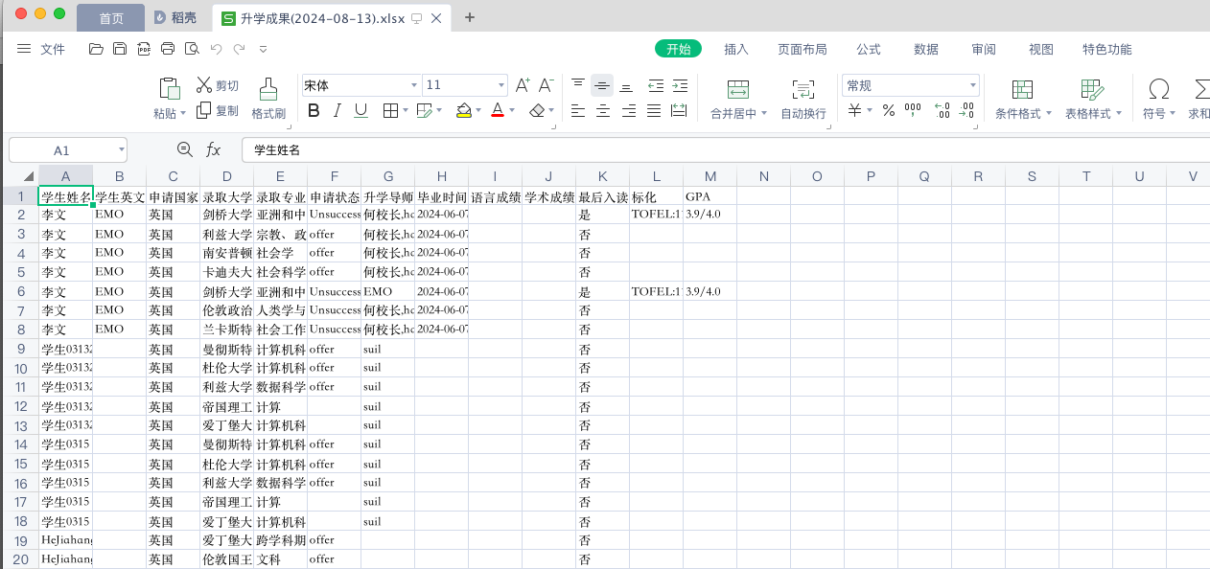
Task: Open the 文件 menu button
Action: [41, 49]
